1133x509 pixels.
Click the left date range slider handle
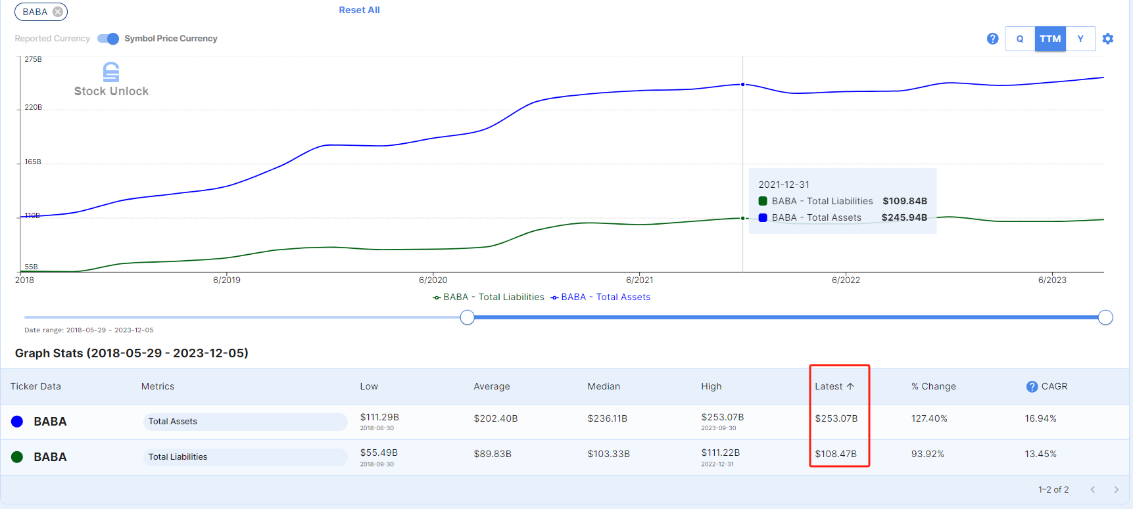467,318
